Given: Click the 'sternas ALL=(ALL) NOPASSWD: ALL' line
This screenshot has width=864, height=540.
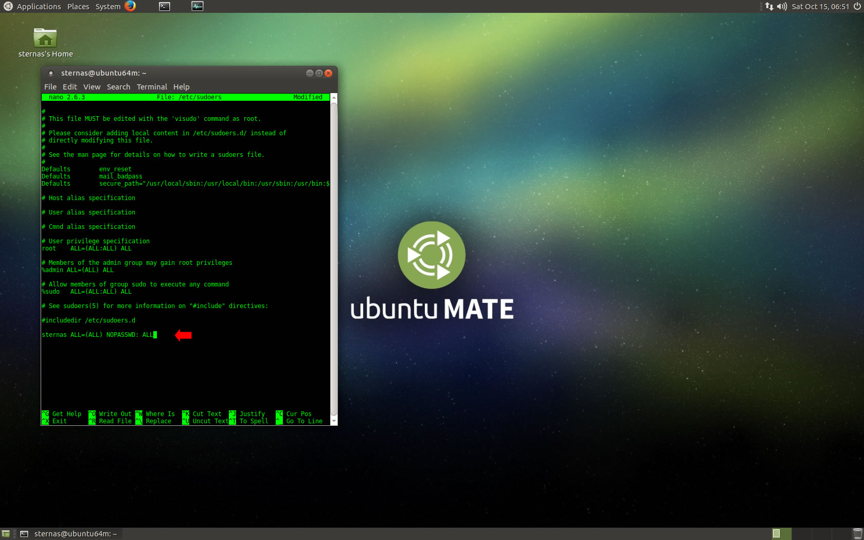Looking at the screenshot, I should point(98,335).
